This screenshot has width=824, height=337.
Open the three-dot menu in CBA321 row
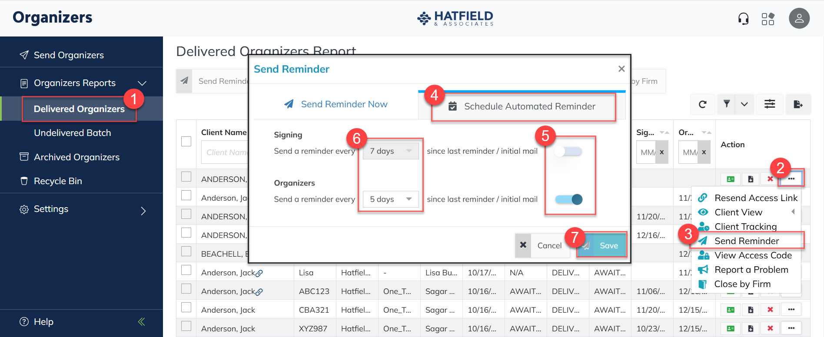click(791, 310)
